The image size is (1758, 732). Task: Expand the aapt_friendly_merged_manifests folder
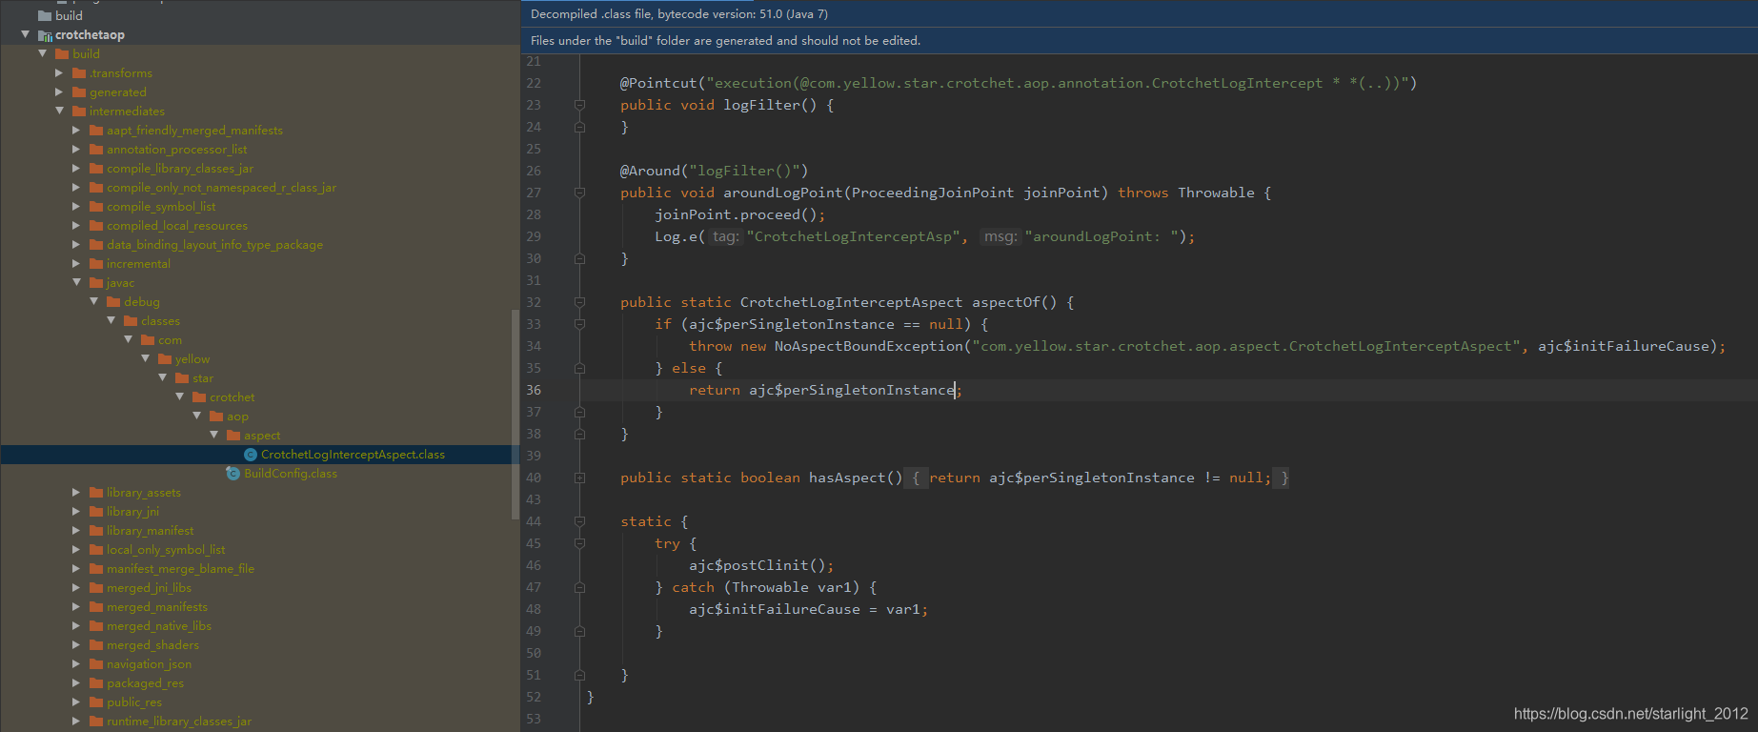(x=76, y=131)
